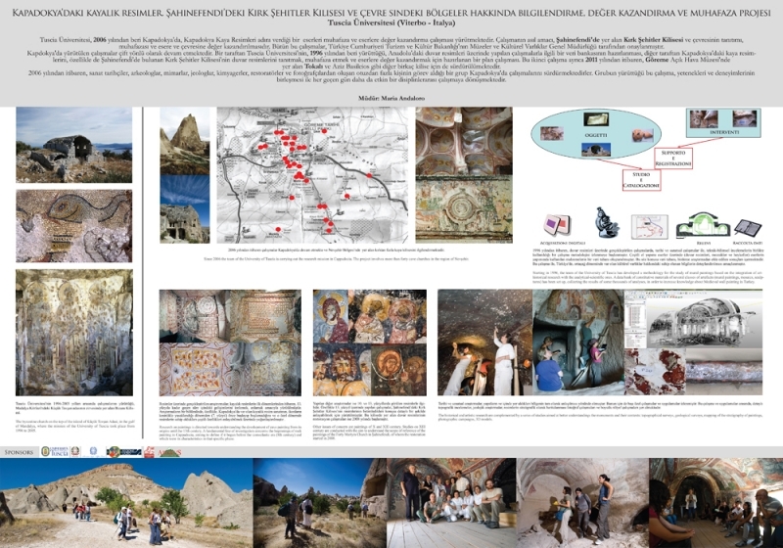Click the Supporto e Registrazione box
The height and width of the screenshot is (548, 783).
673,158
